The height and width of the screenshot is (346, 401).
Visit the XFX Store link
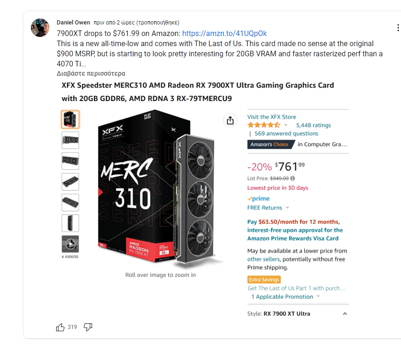click(x=272, y=117)
